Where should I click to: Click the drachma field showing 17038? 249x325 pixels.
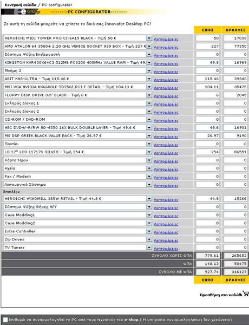[x=235, y=38]
